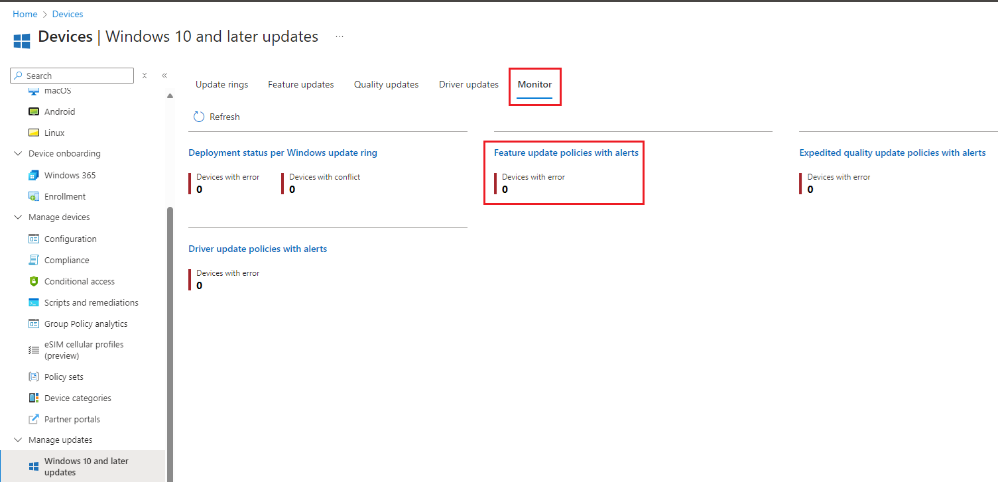Clear the sidebar search with X icon
This screenshot has width=998, height=482.
[x=145, y=76]
